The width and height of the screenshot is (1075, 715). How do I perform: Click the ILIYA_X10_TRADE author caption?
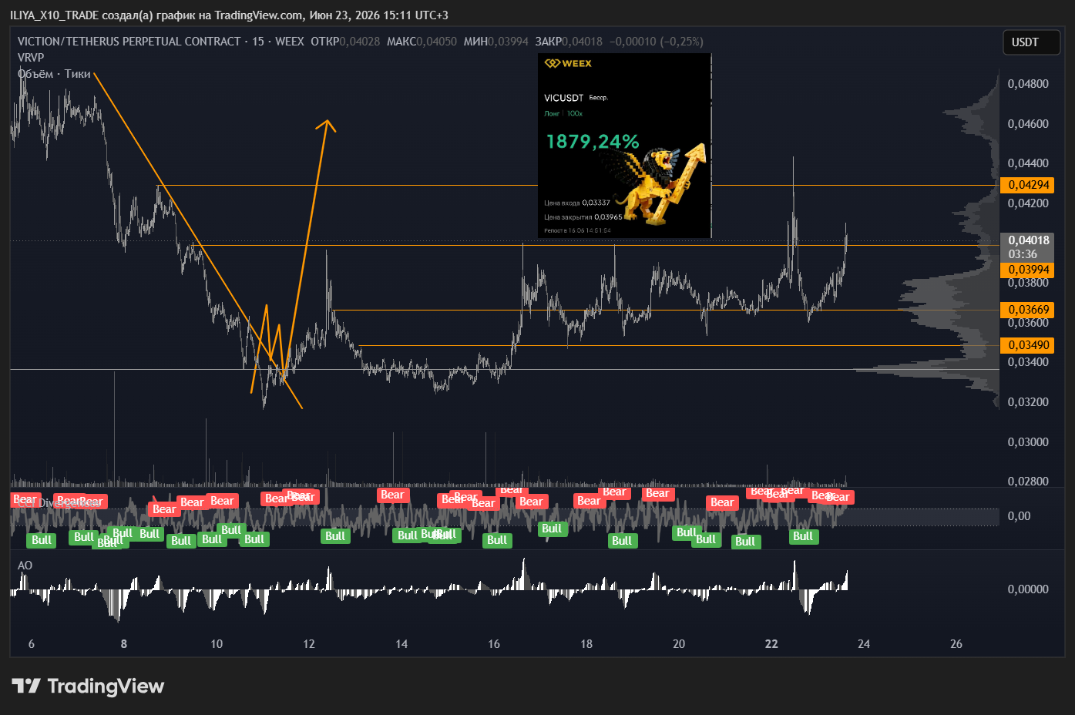(54, 15)
